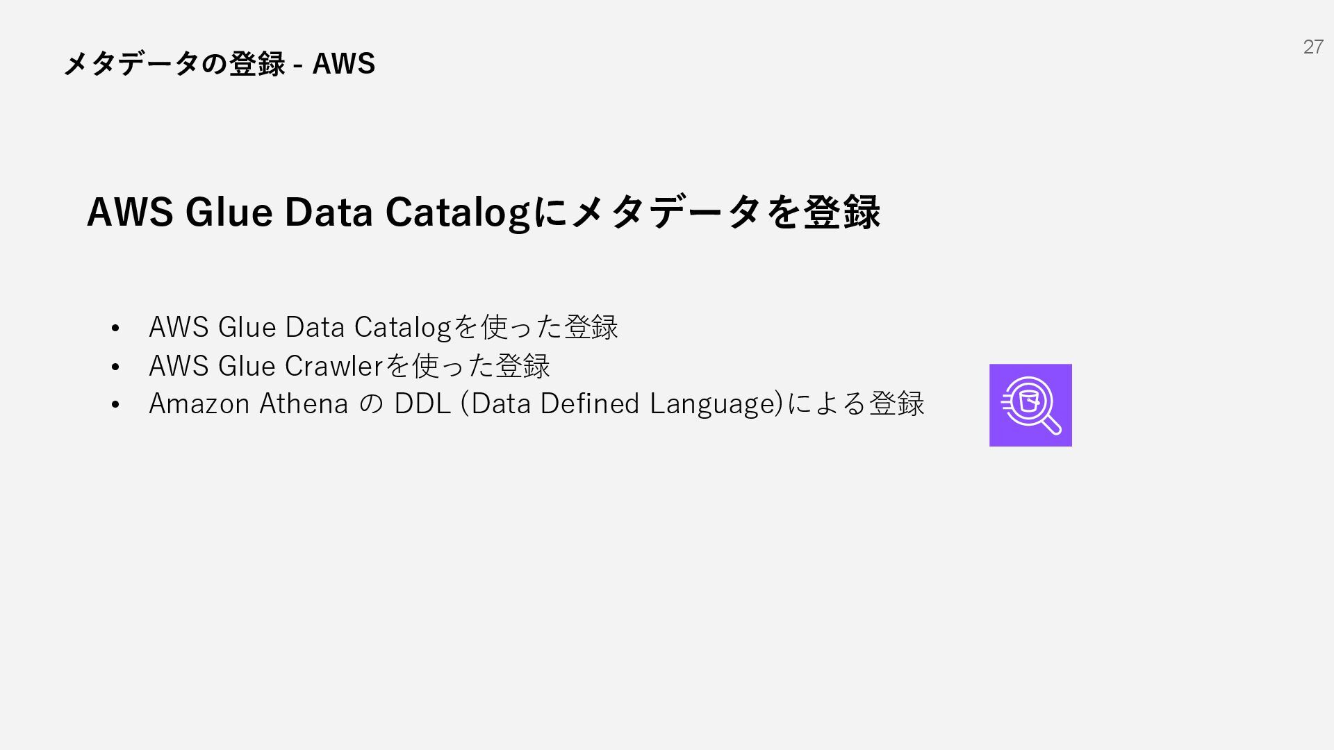Click AWS at the end of the slide title

tap(344, 64)
